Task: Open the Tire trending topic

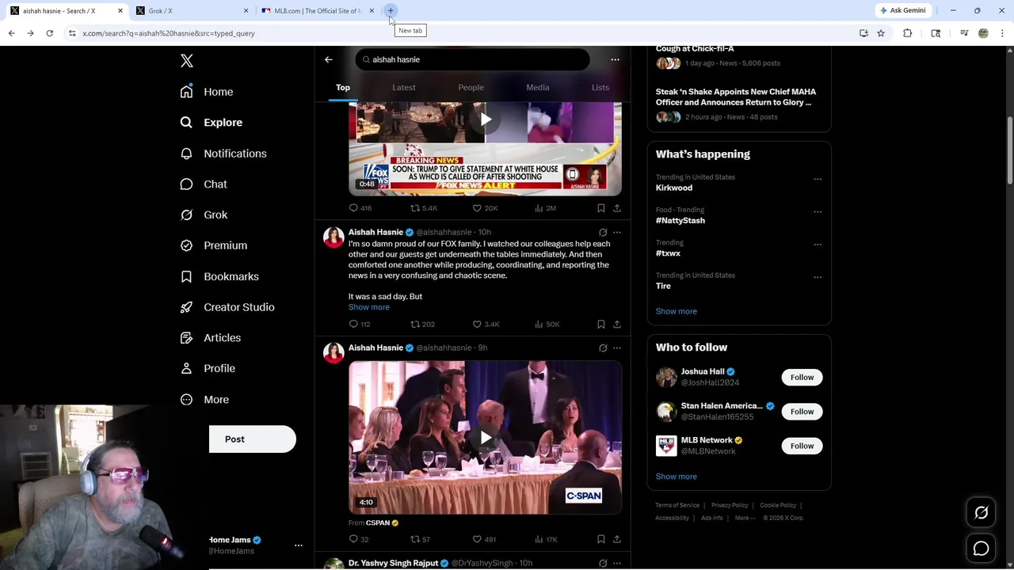Action: [663, 286]
